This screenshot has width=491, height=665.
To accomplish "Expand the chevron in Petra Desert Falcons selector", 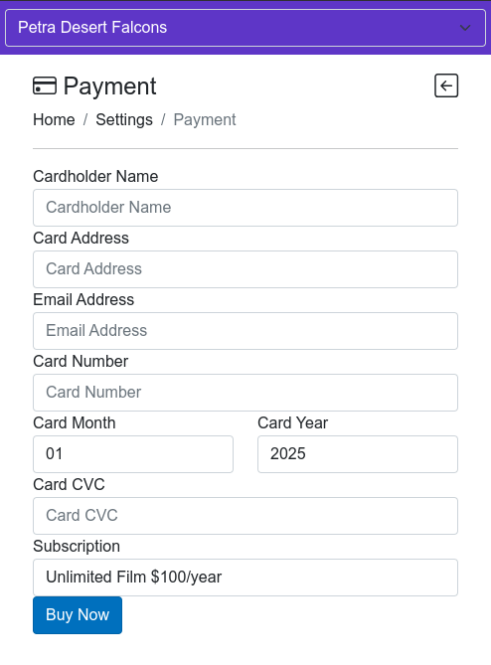I will (465, 28).
